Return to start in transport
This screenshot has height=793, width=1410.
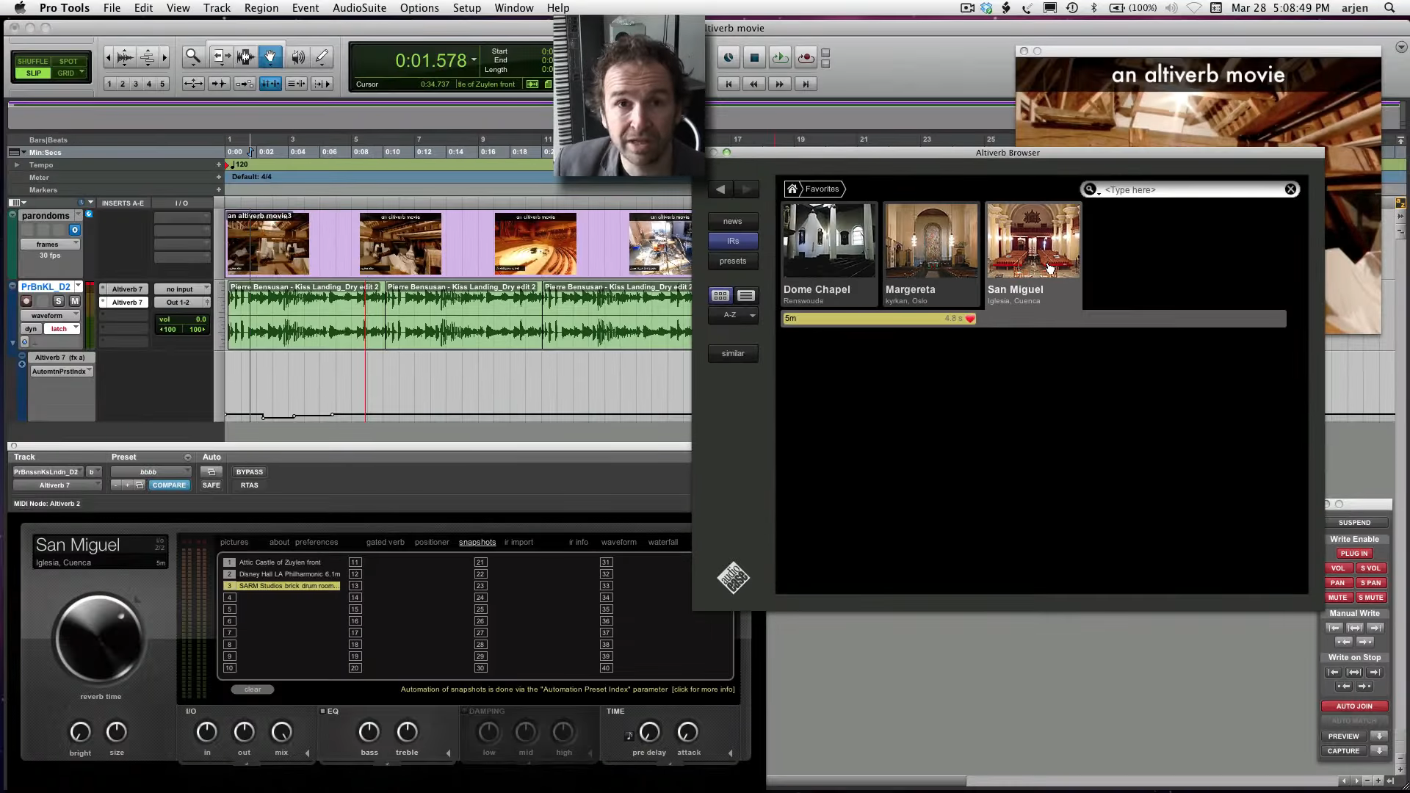(728, 84)
